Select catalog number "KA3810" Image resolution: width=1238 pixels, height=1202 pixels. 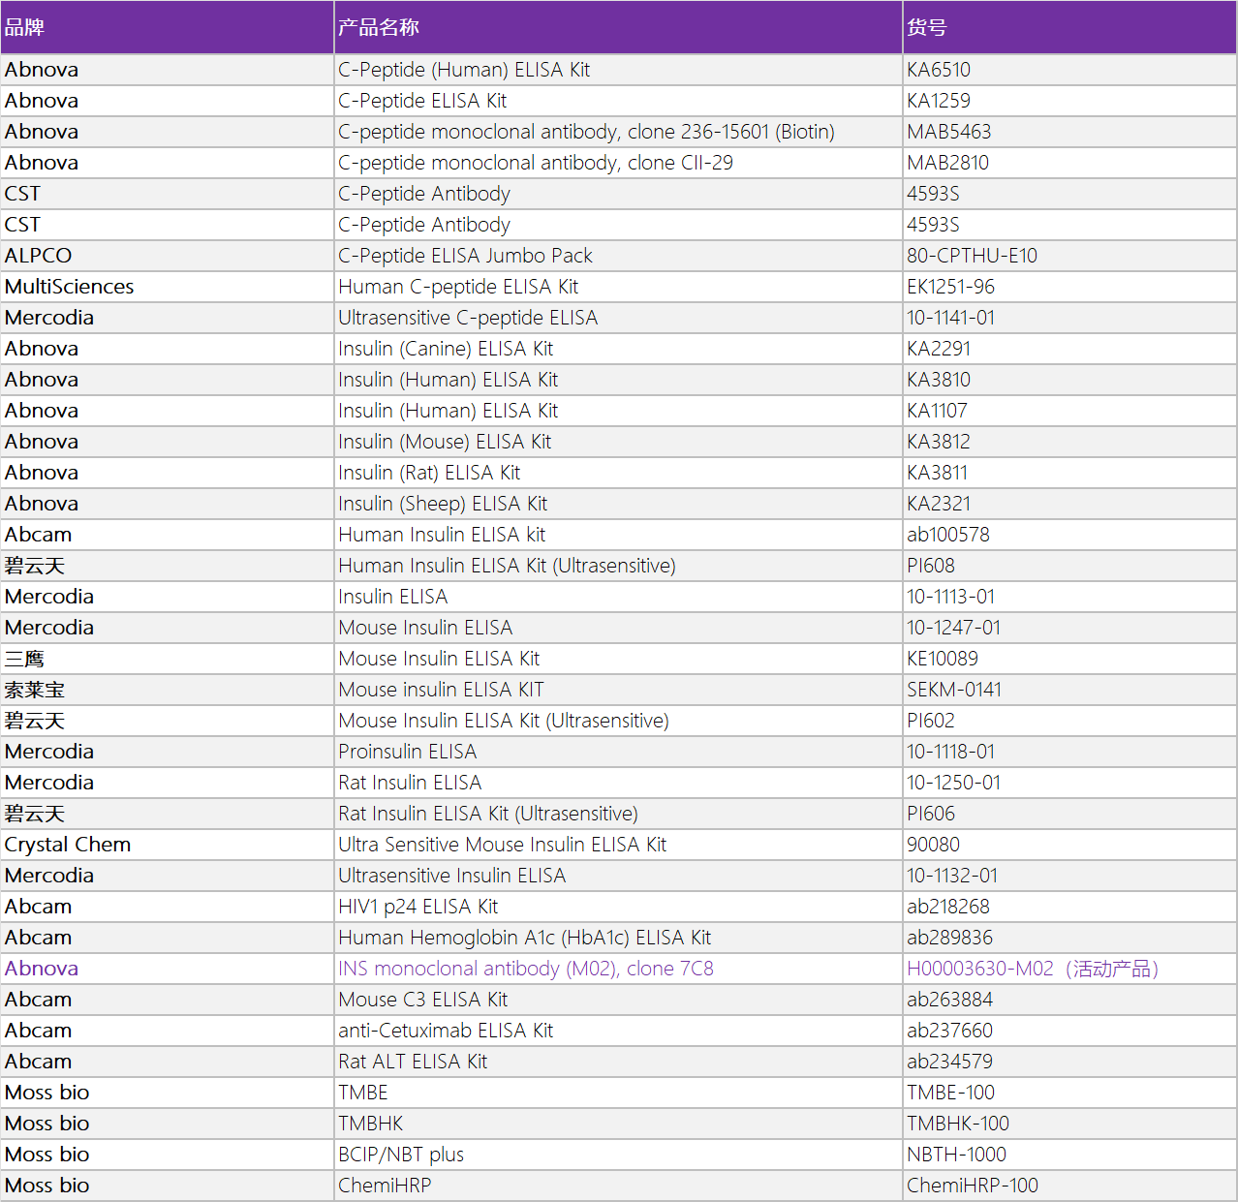pos(939,380)
